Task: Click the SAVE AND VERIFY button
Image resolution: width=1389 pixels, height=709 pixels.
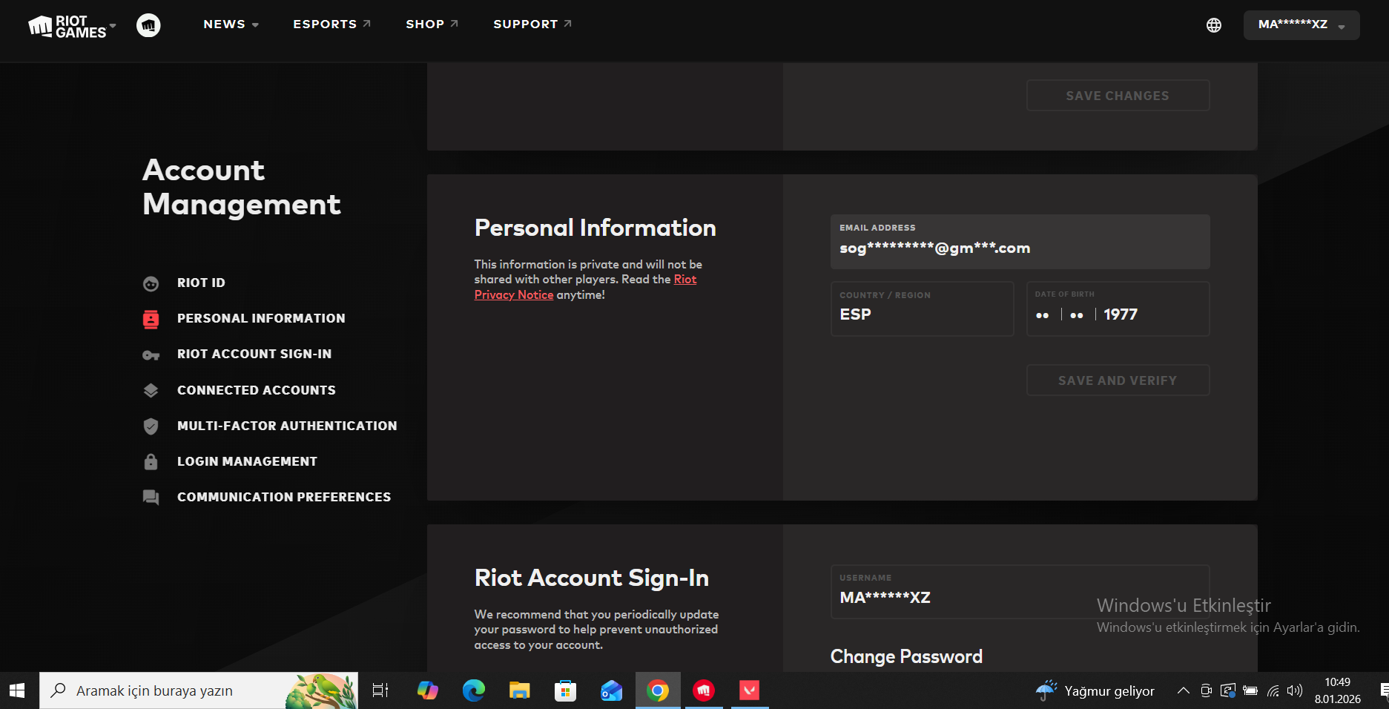Action: pos(1118,380)
